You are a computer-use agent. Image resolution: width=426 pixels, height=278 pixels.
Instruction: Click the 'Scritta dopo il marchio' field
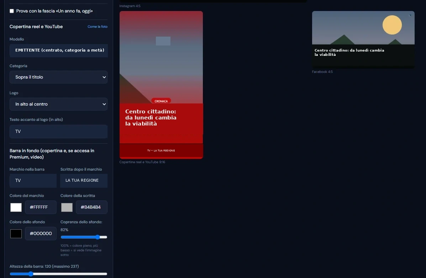click(84, 181)
